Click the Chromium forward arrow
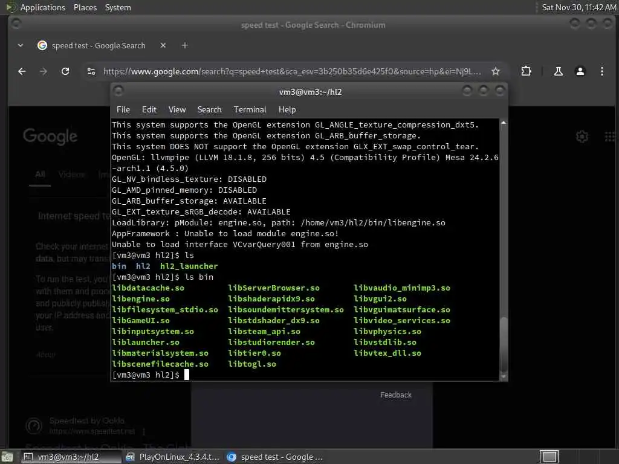The image size is (619, 464). (44, 71)
